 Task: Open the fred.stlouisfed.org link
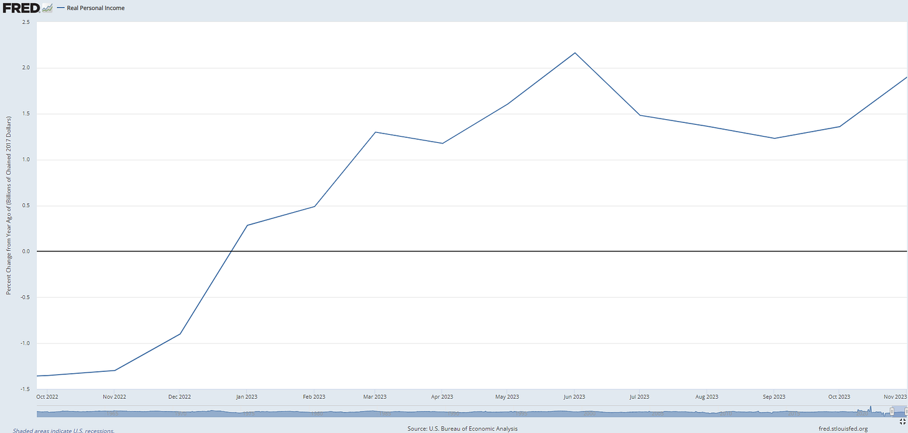coord(843,429)
